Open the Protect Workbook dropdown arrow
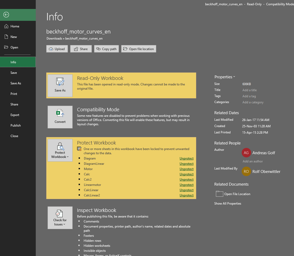Screen dimensions: 294x256 [68, 157]
